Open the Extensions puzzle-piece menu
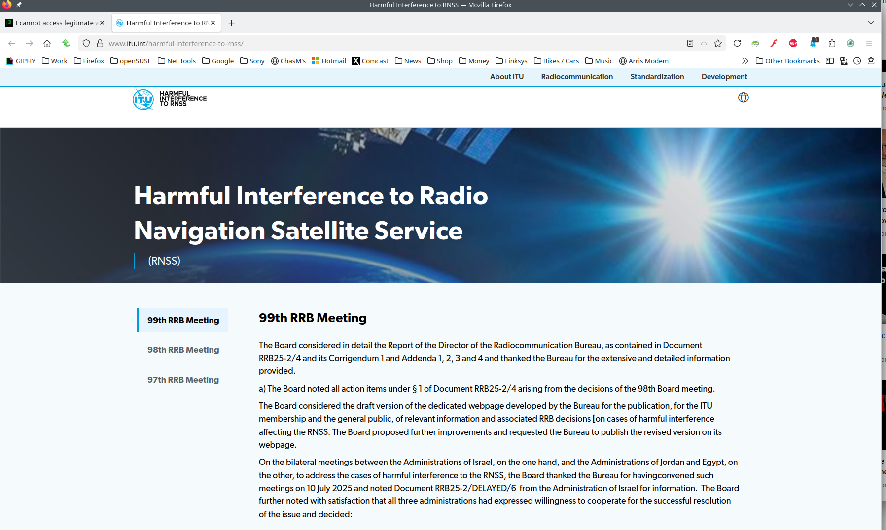The image size is (886, 530). tap(832, 43)
